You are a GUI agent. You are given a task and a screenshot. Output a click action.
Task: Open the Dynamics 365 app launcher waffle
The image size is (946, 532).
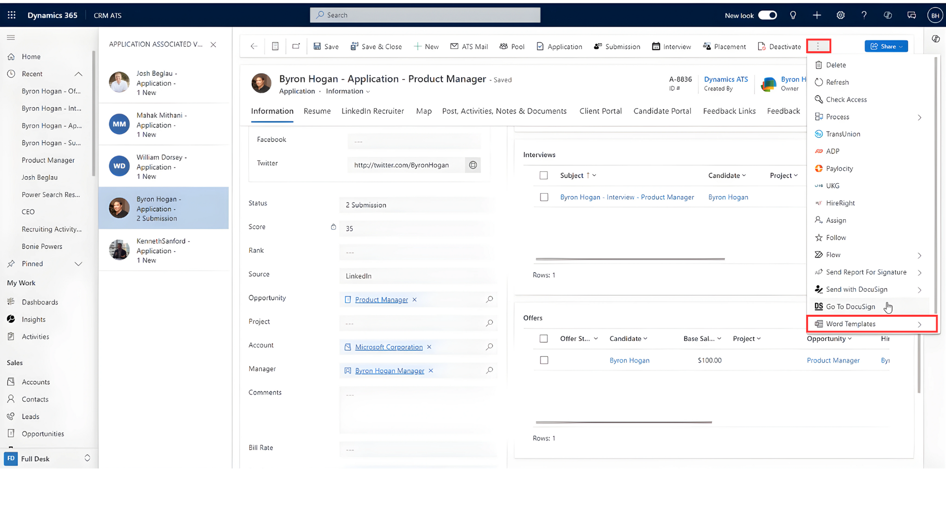(x=12, y=15)
